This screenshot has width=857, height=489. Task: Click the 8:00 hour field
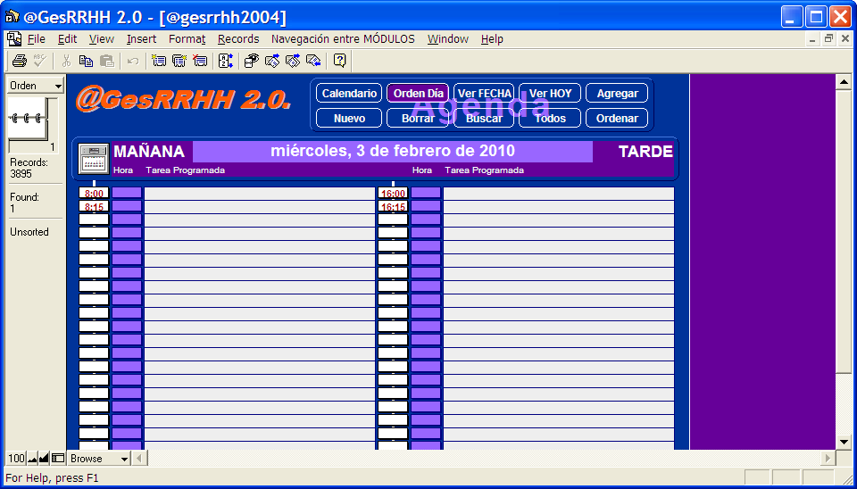coord(94,194)
